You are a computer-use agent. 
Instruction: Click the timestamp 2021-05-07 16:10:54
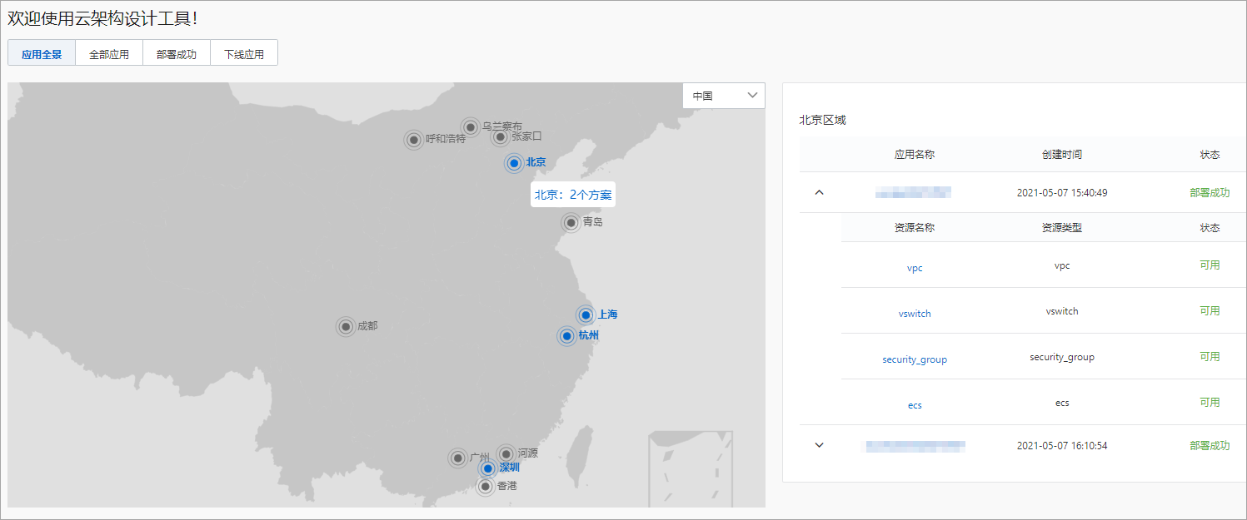click(x=1062, y=446)
